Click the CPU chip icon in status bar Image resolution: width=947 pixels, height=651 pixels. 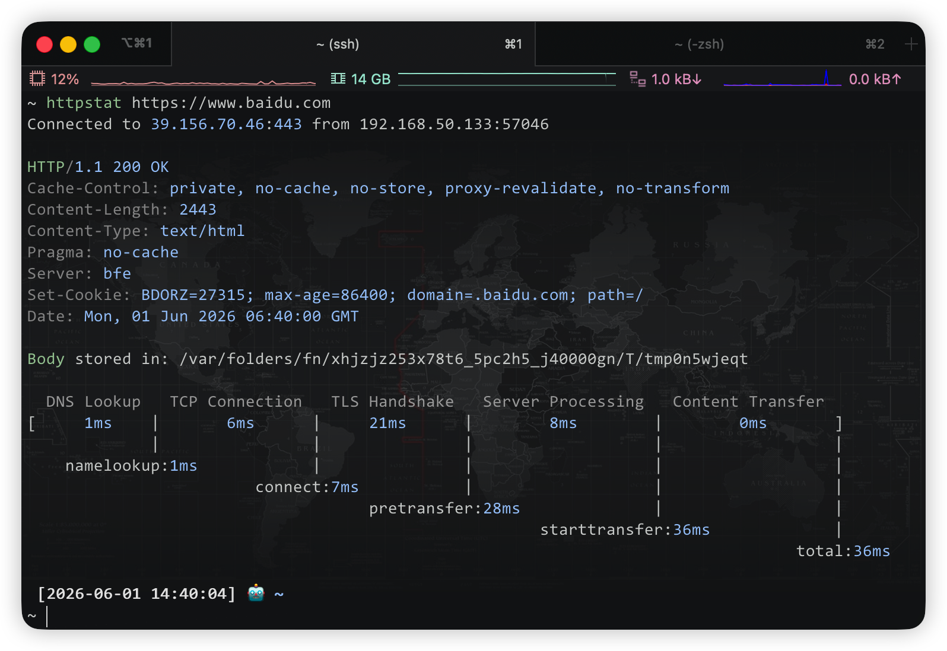coord(37,78)
